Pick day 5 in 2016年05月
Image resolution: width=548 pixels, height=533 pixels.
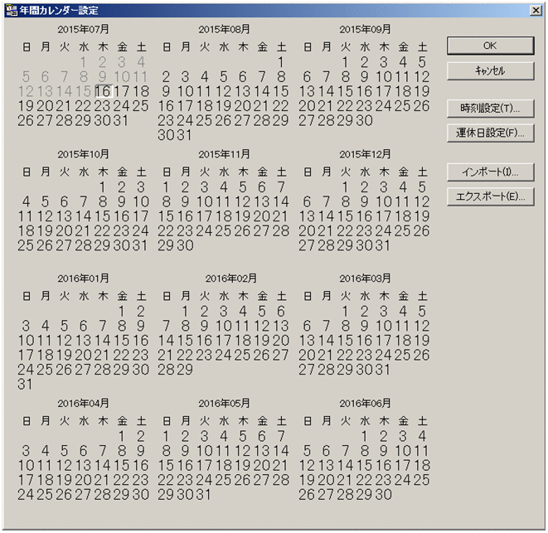[x=243, y=436]
